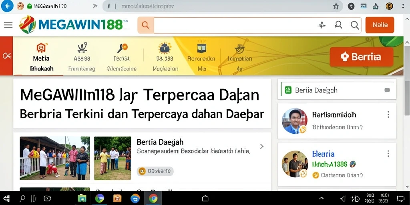Open the sixth banner menu item with bowl icon
This screenshot has height=205, width=410.
(x=239, y=58)
